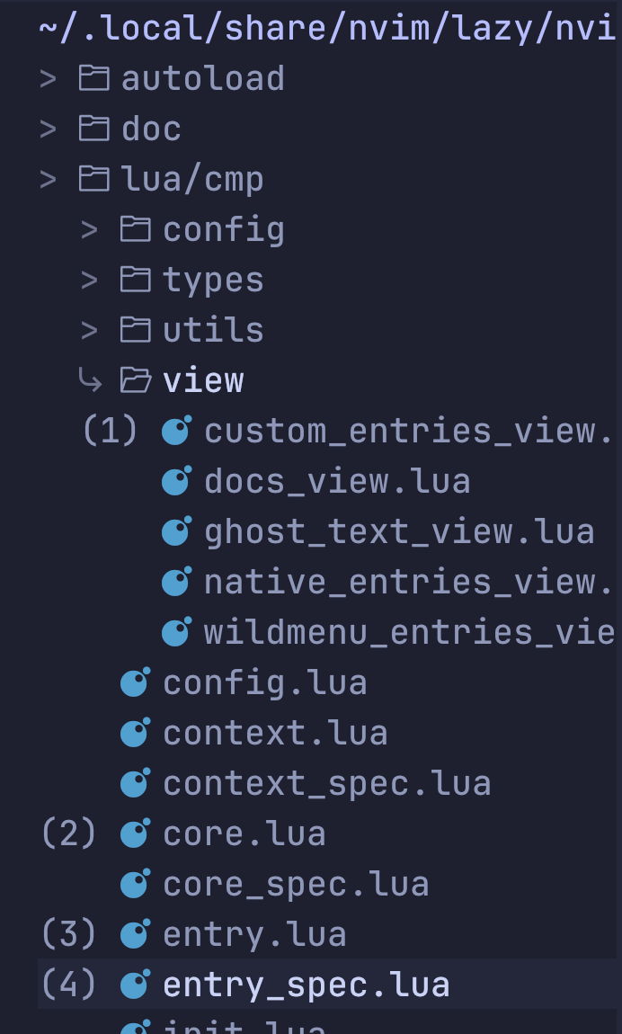This screenshot has height=1034, width=622.
Task: Open wildmenu_entries_view file
Action: click(409, 632)
